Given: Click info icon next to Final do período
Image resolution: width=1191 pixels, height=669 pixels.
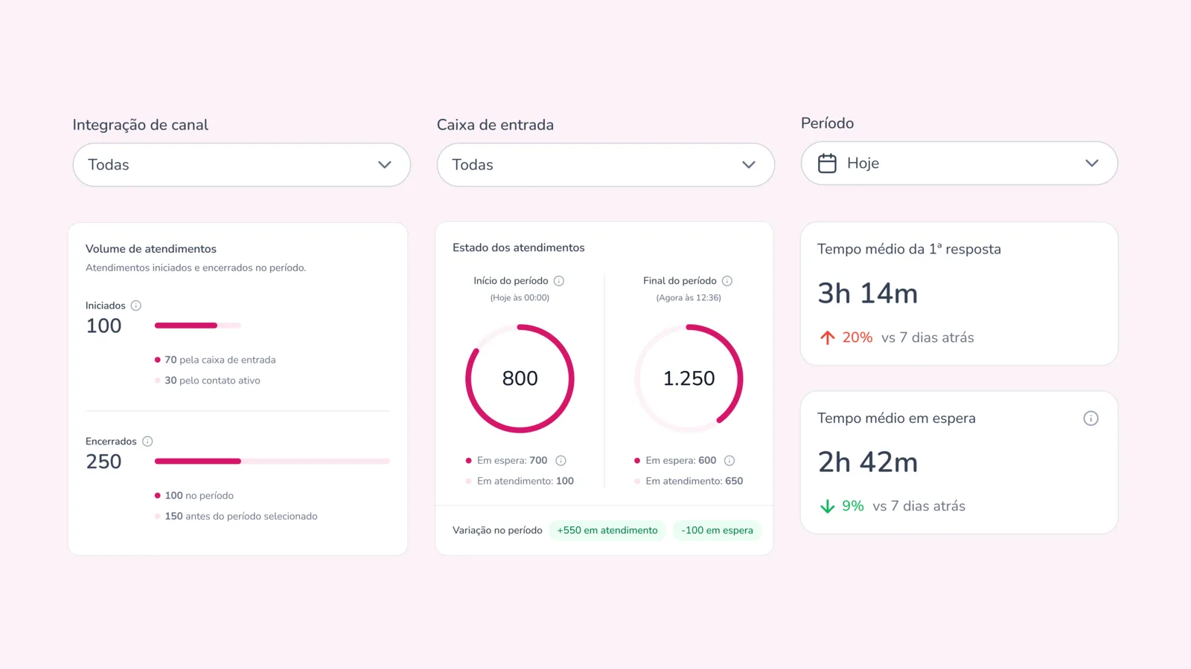Looking at the screenshot, I should [x=727, y=281].
